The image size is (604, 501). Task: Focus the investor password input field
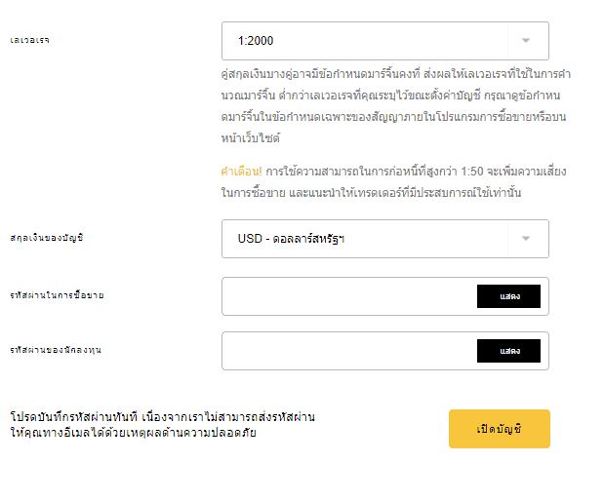coord(349,351)
